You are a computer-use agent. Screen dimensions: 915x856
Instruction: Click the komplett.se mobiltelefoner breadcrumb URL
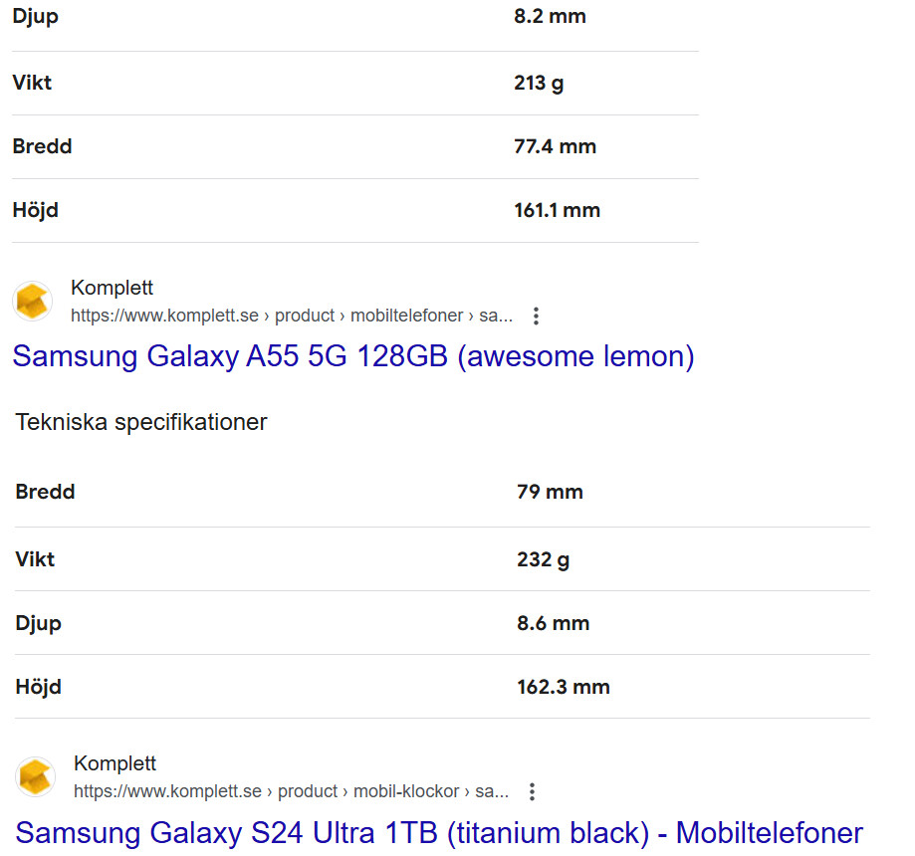coord(291,317)
